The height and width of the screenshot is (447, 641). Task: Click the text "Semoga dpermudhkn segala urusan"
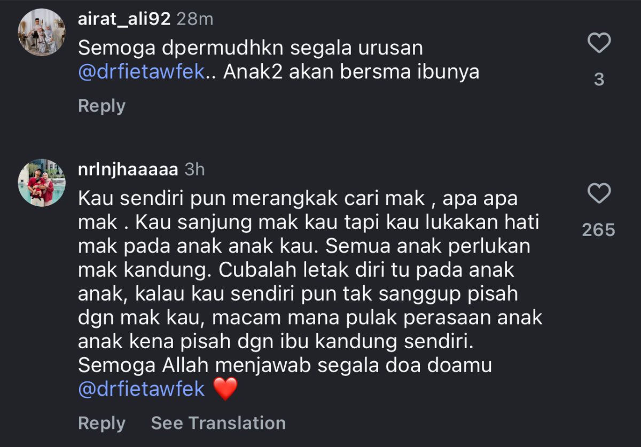(x=251, y=48)
